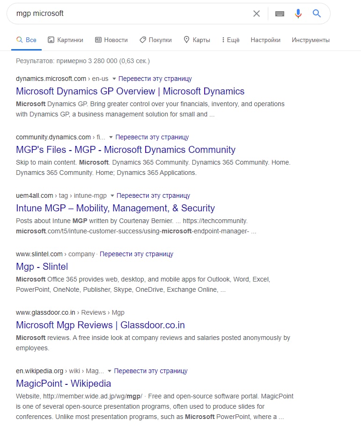
Task: Open Настройки search settings
Action: [265, 40]
